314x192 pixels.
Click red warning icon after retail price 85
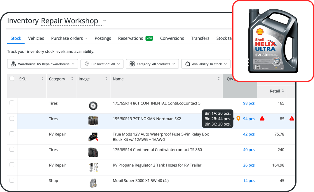[292, 119]
